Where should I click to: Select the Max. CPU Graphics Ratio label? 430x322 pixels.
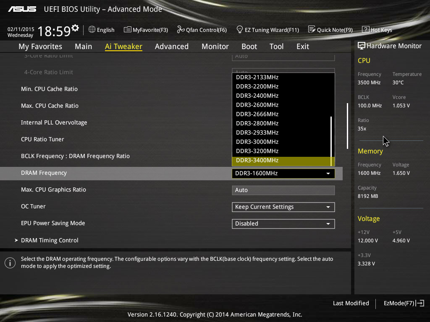point(53,190)
